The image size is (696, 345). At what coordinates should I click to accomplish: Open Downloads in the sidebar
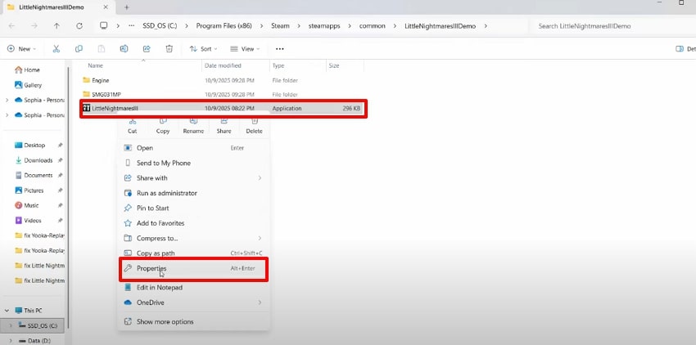coord(38,160)
